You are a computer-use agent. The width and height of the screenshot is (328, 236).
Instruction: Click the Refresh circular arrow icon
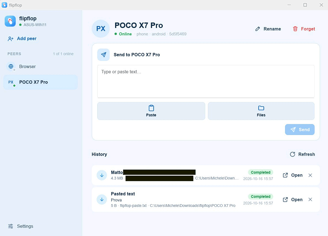(293, 154)
